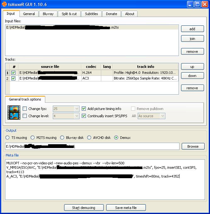Click the join button

pos(192,39)
